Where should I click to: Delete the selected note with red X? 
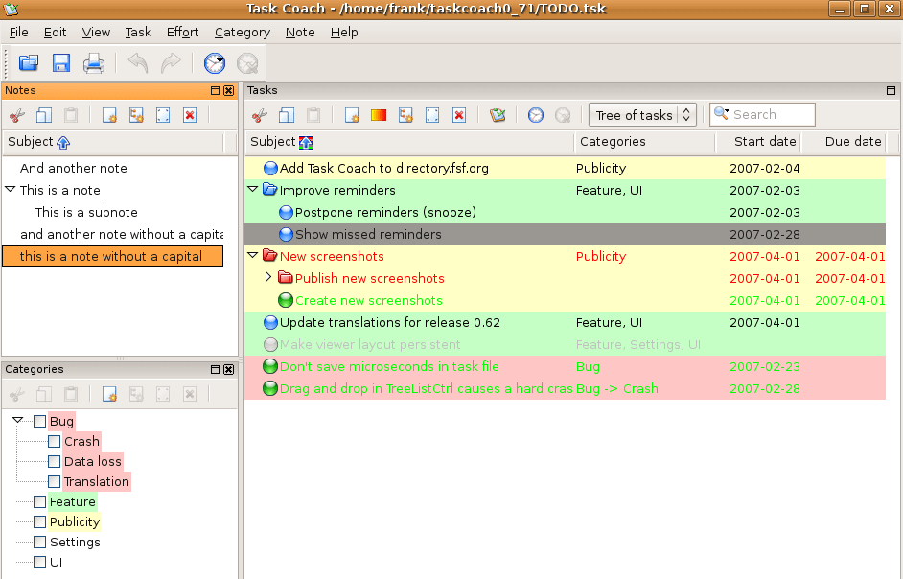click(x=190, y=115)
